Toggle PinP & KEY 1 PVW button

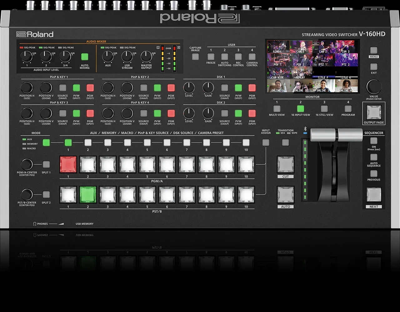point(76,88)
